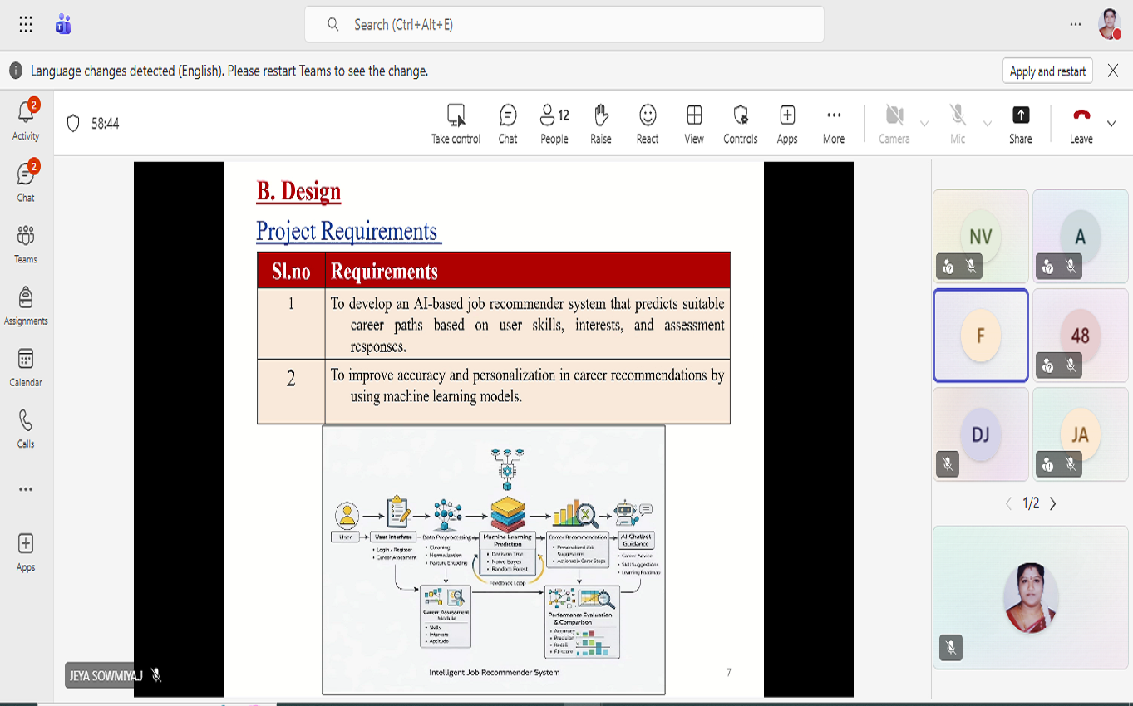This screenshot has width=1133, height=706.
Task: Click the 58:44 meeting timer
Action: point(106,124)
